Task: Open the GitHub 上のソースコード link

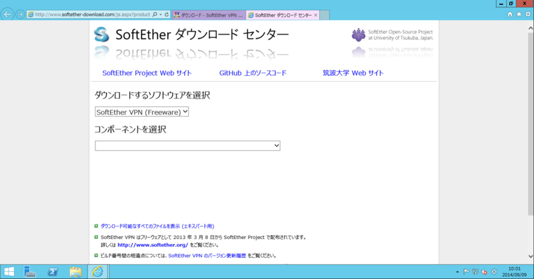Action: 253,73
